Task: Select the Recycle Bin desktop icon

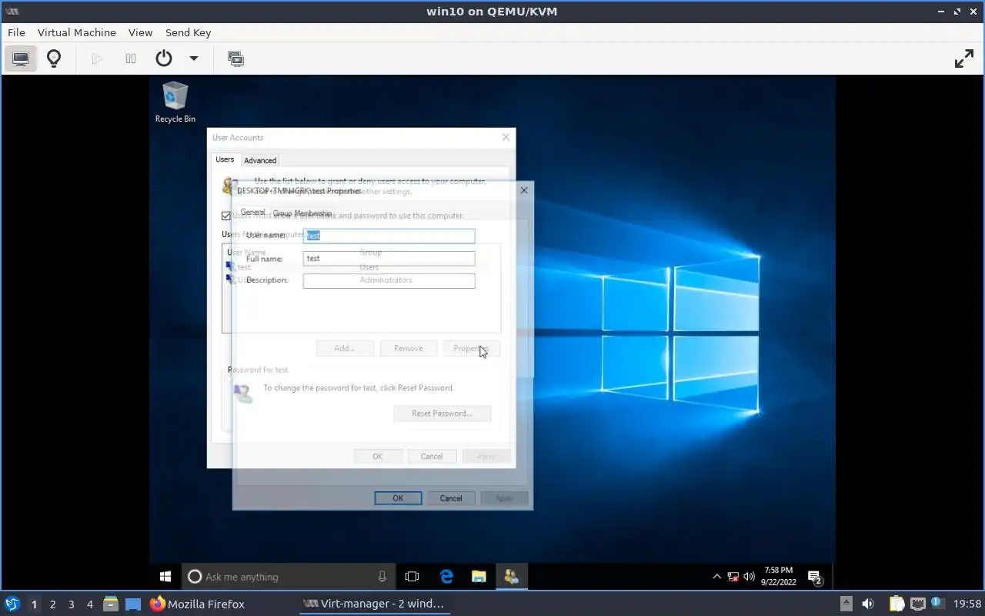Action: [175, 103]
